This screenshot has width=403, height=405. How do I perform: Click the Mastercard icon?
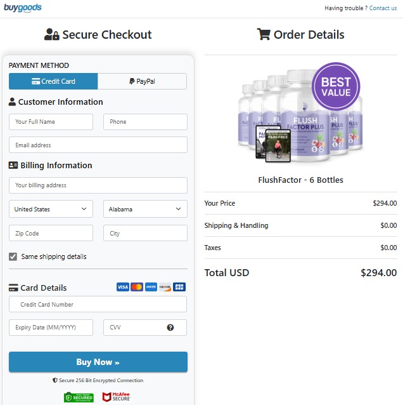pos(137,287)
